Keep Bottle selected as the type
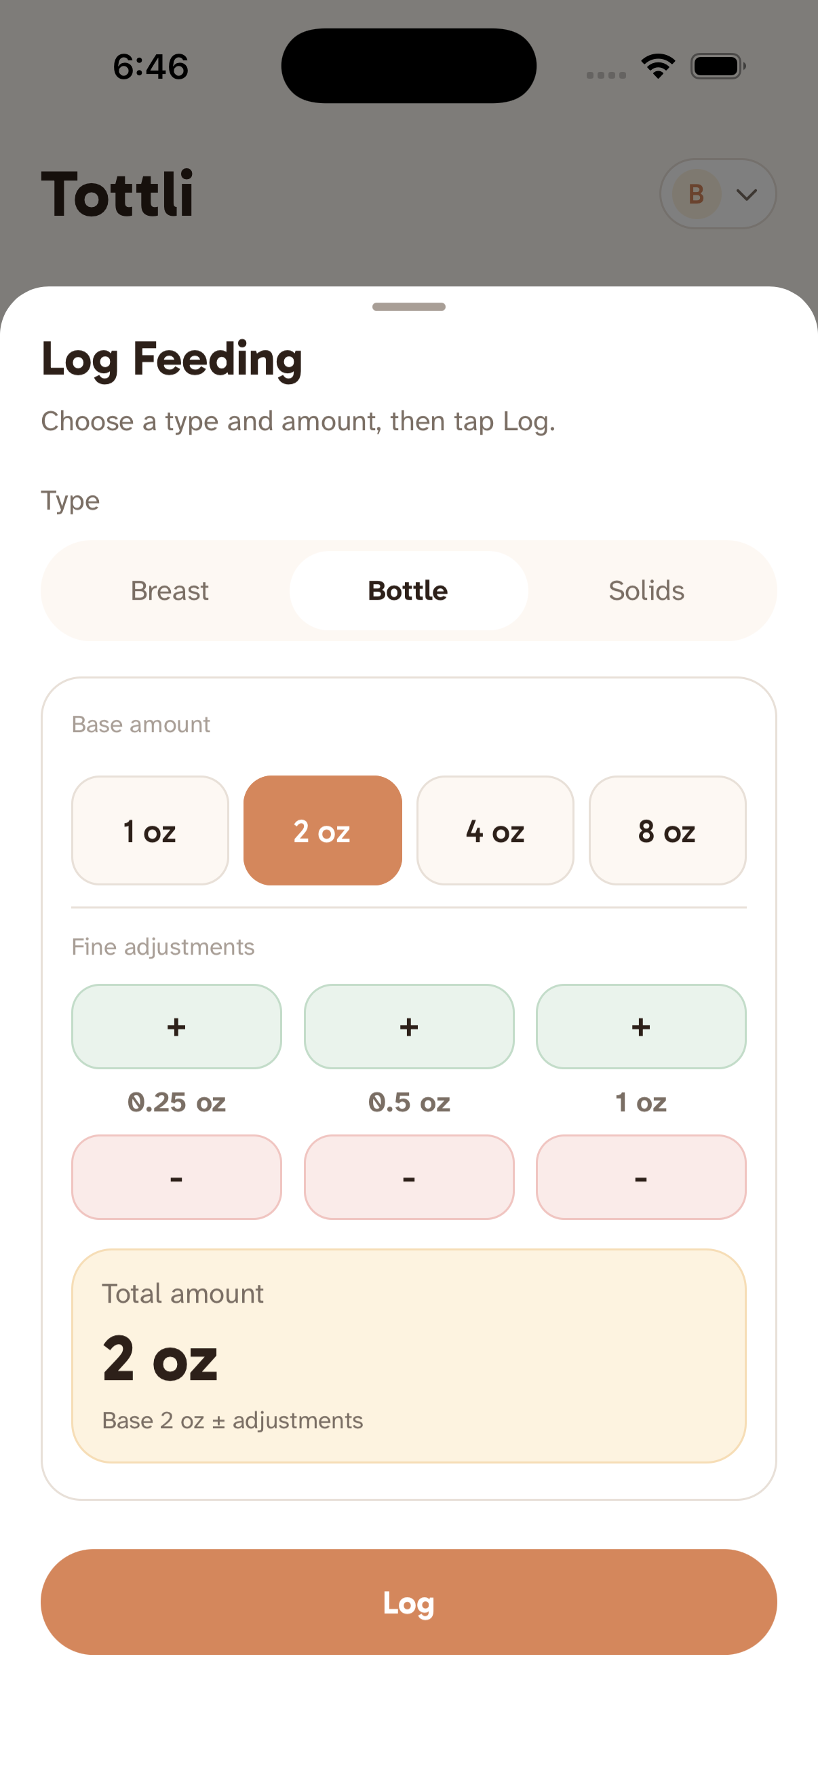This screenshot has width=818, height=1779. (x=408, y=590)
